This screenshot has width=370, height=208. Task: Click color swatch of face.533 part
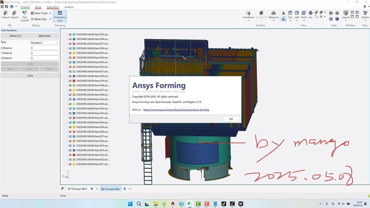pyautogui.click(x=74, y=155)
